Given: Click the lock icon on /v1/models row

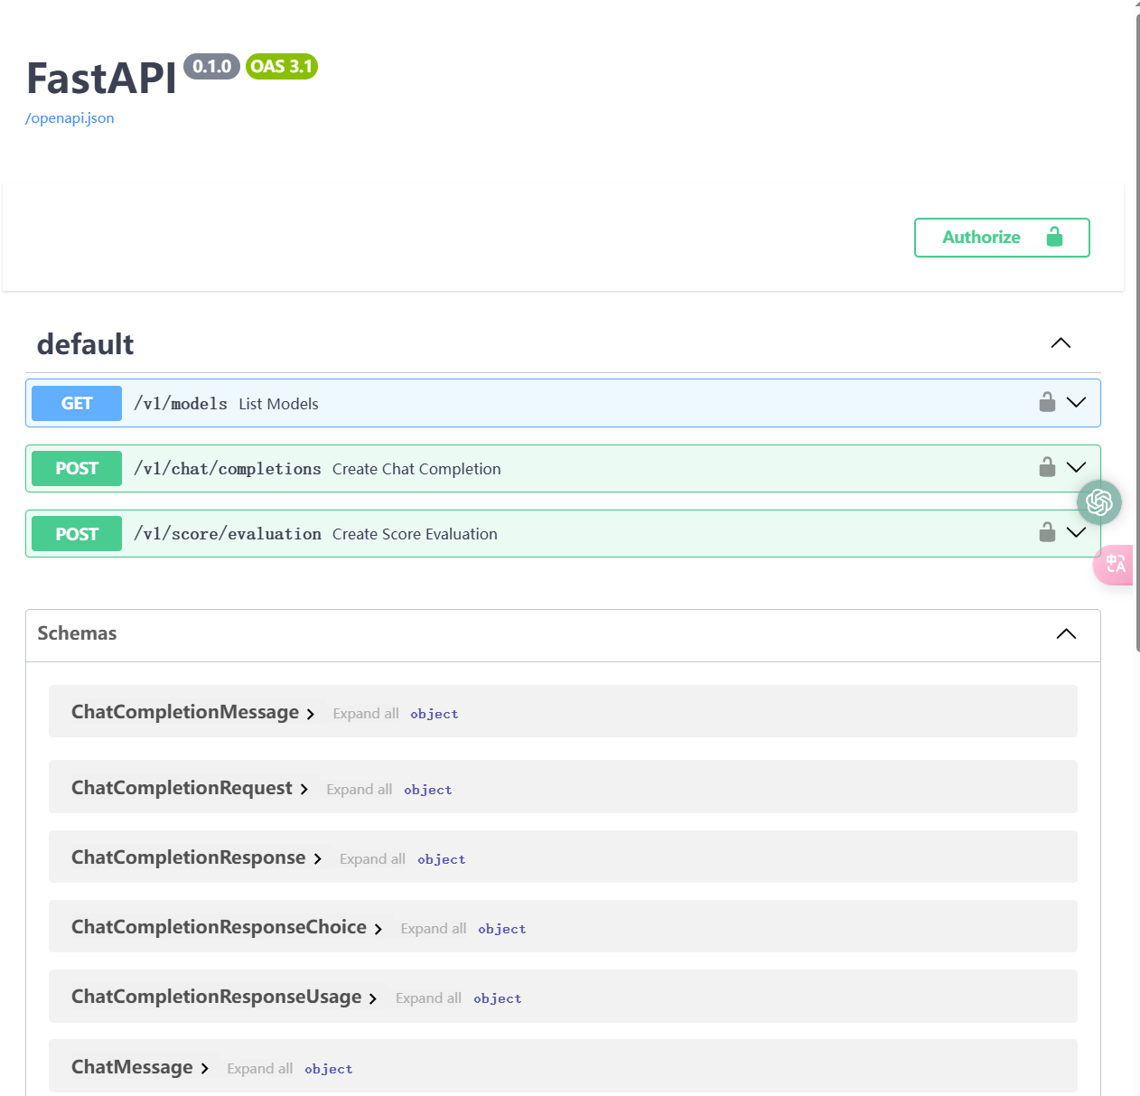Looking at the screenshot, I should click(1047, 402).
